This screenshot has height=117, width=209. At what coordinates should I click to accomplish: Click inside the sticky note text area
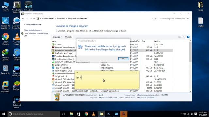tap(107, 82)
